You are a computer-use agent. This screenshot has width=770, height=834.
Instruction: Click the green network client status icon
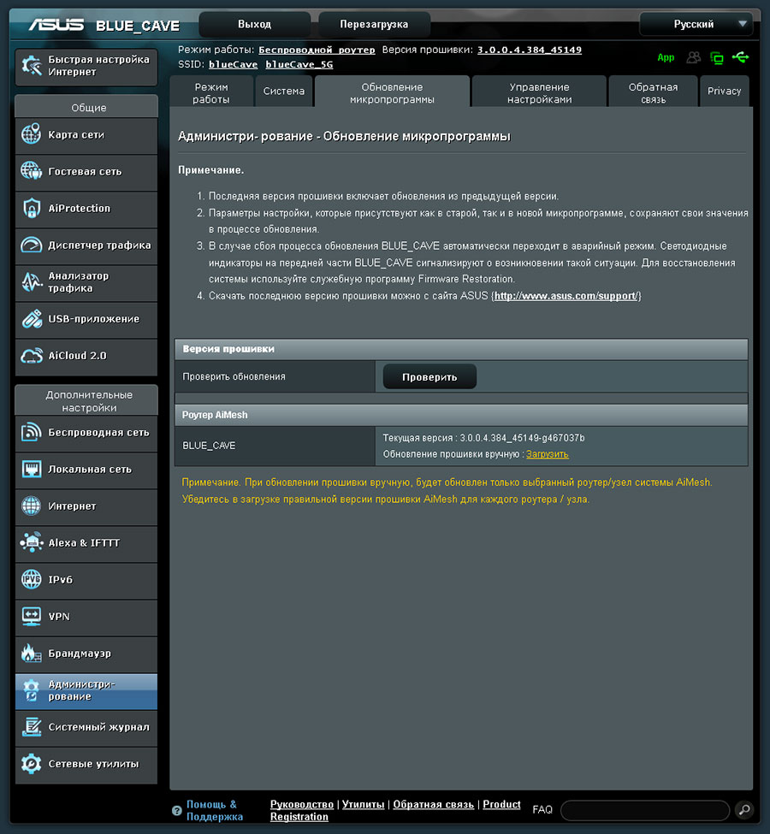pos(717,58)
